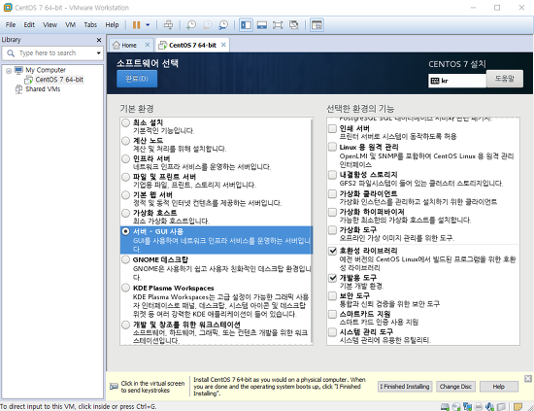This screenshot has height=411, width=534.
Task: Check the 인쇄 서버 checkbox
Action: (x=332, y=128)
